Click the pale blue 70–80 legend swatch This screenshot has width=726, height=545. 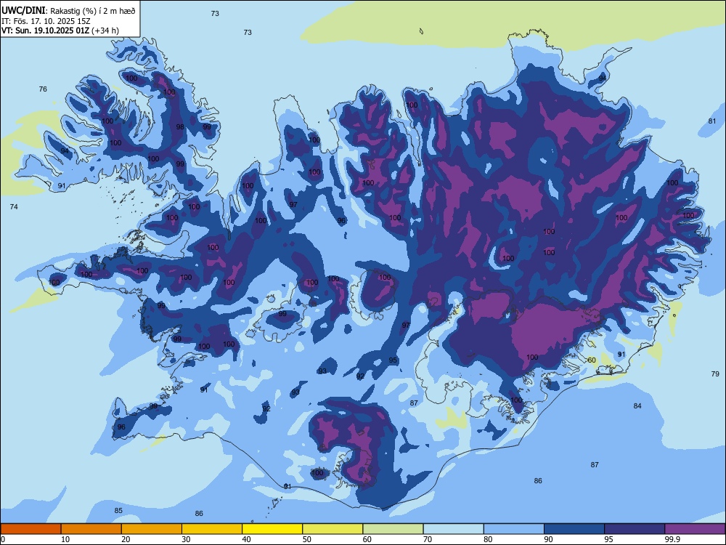pos(453,529)
